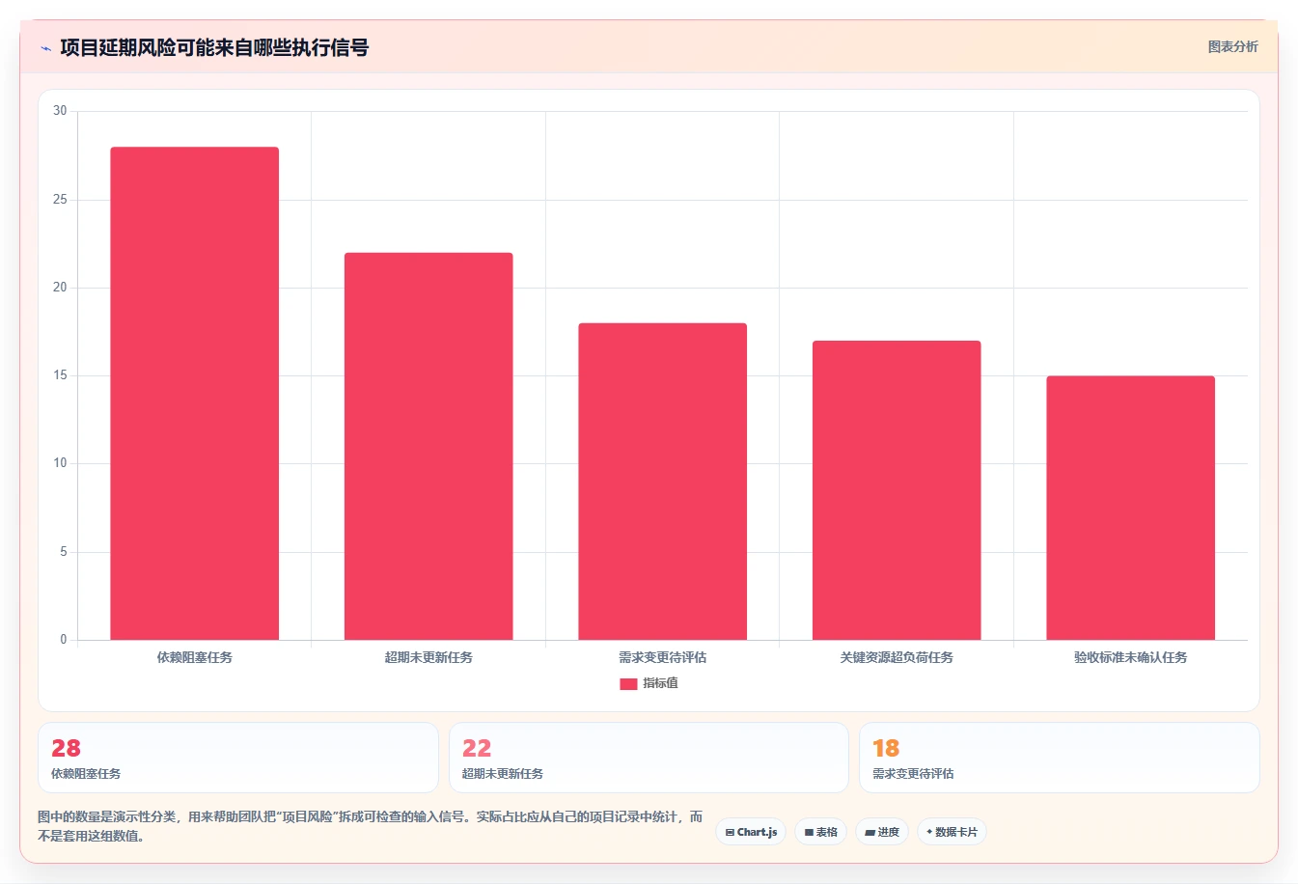Click the 进度 tag

point(882,832)
